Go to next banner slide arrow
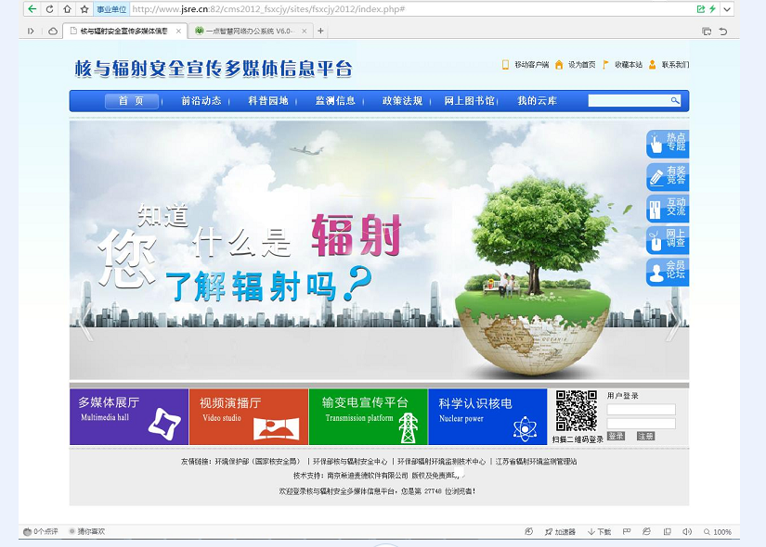The height and width of the screenshot is (547, 766). coord(674,320)
